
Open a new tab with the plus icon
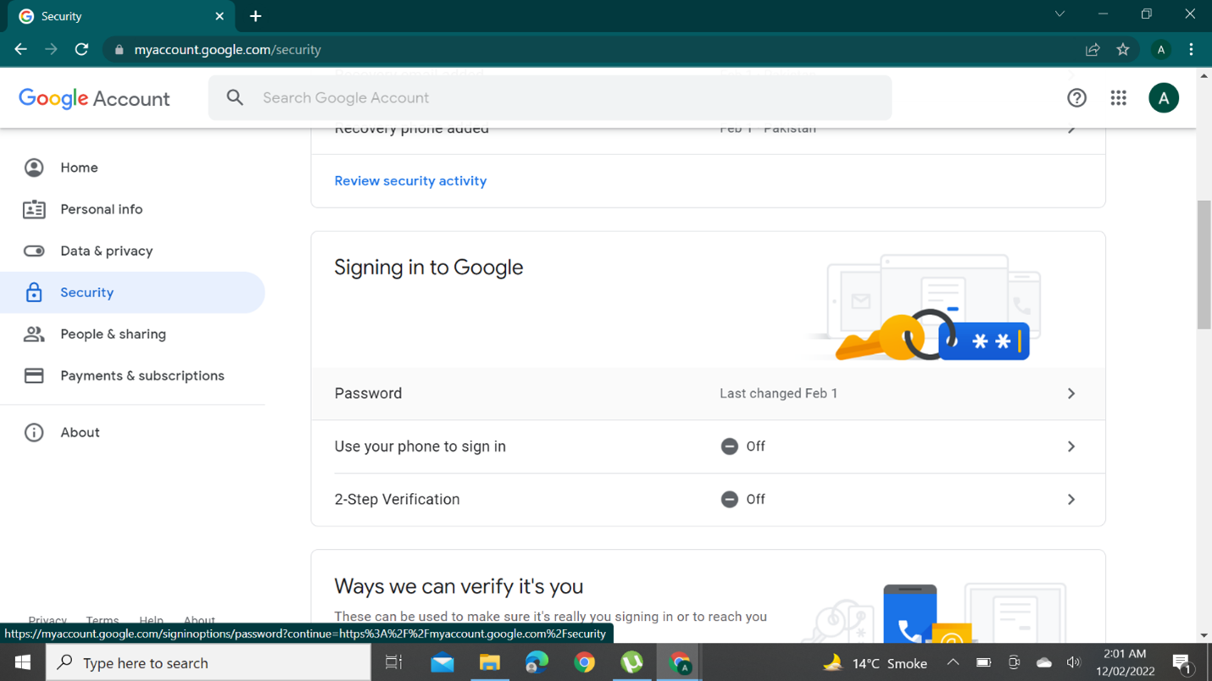coord(255,16)
